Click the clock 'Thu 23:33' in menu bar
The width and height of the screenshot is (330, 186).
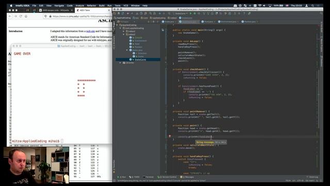click(296, 6)
